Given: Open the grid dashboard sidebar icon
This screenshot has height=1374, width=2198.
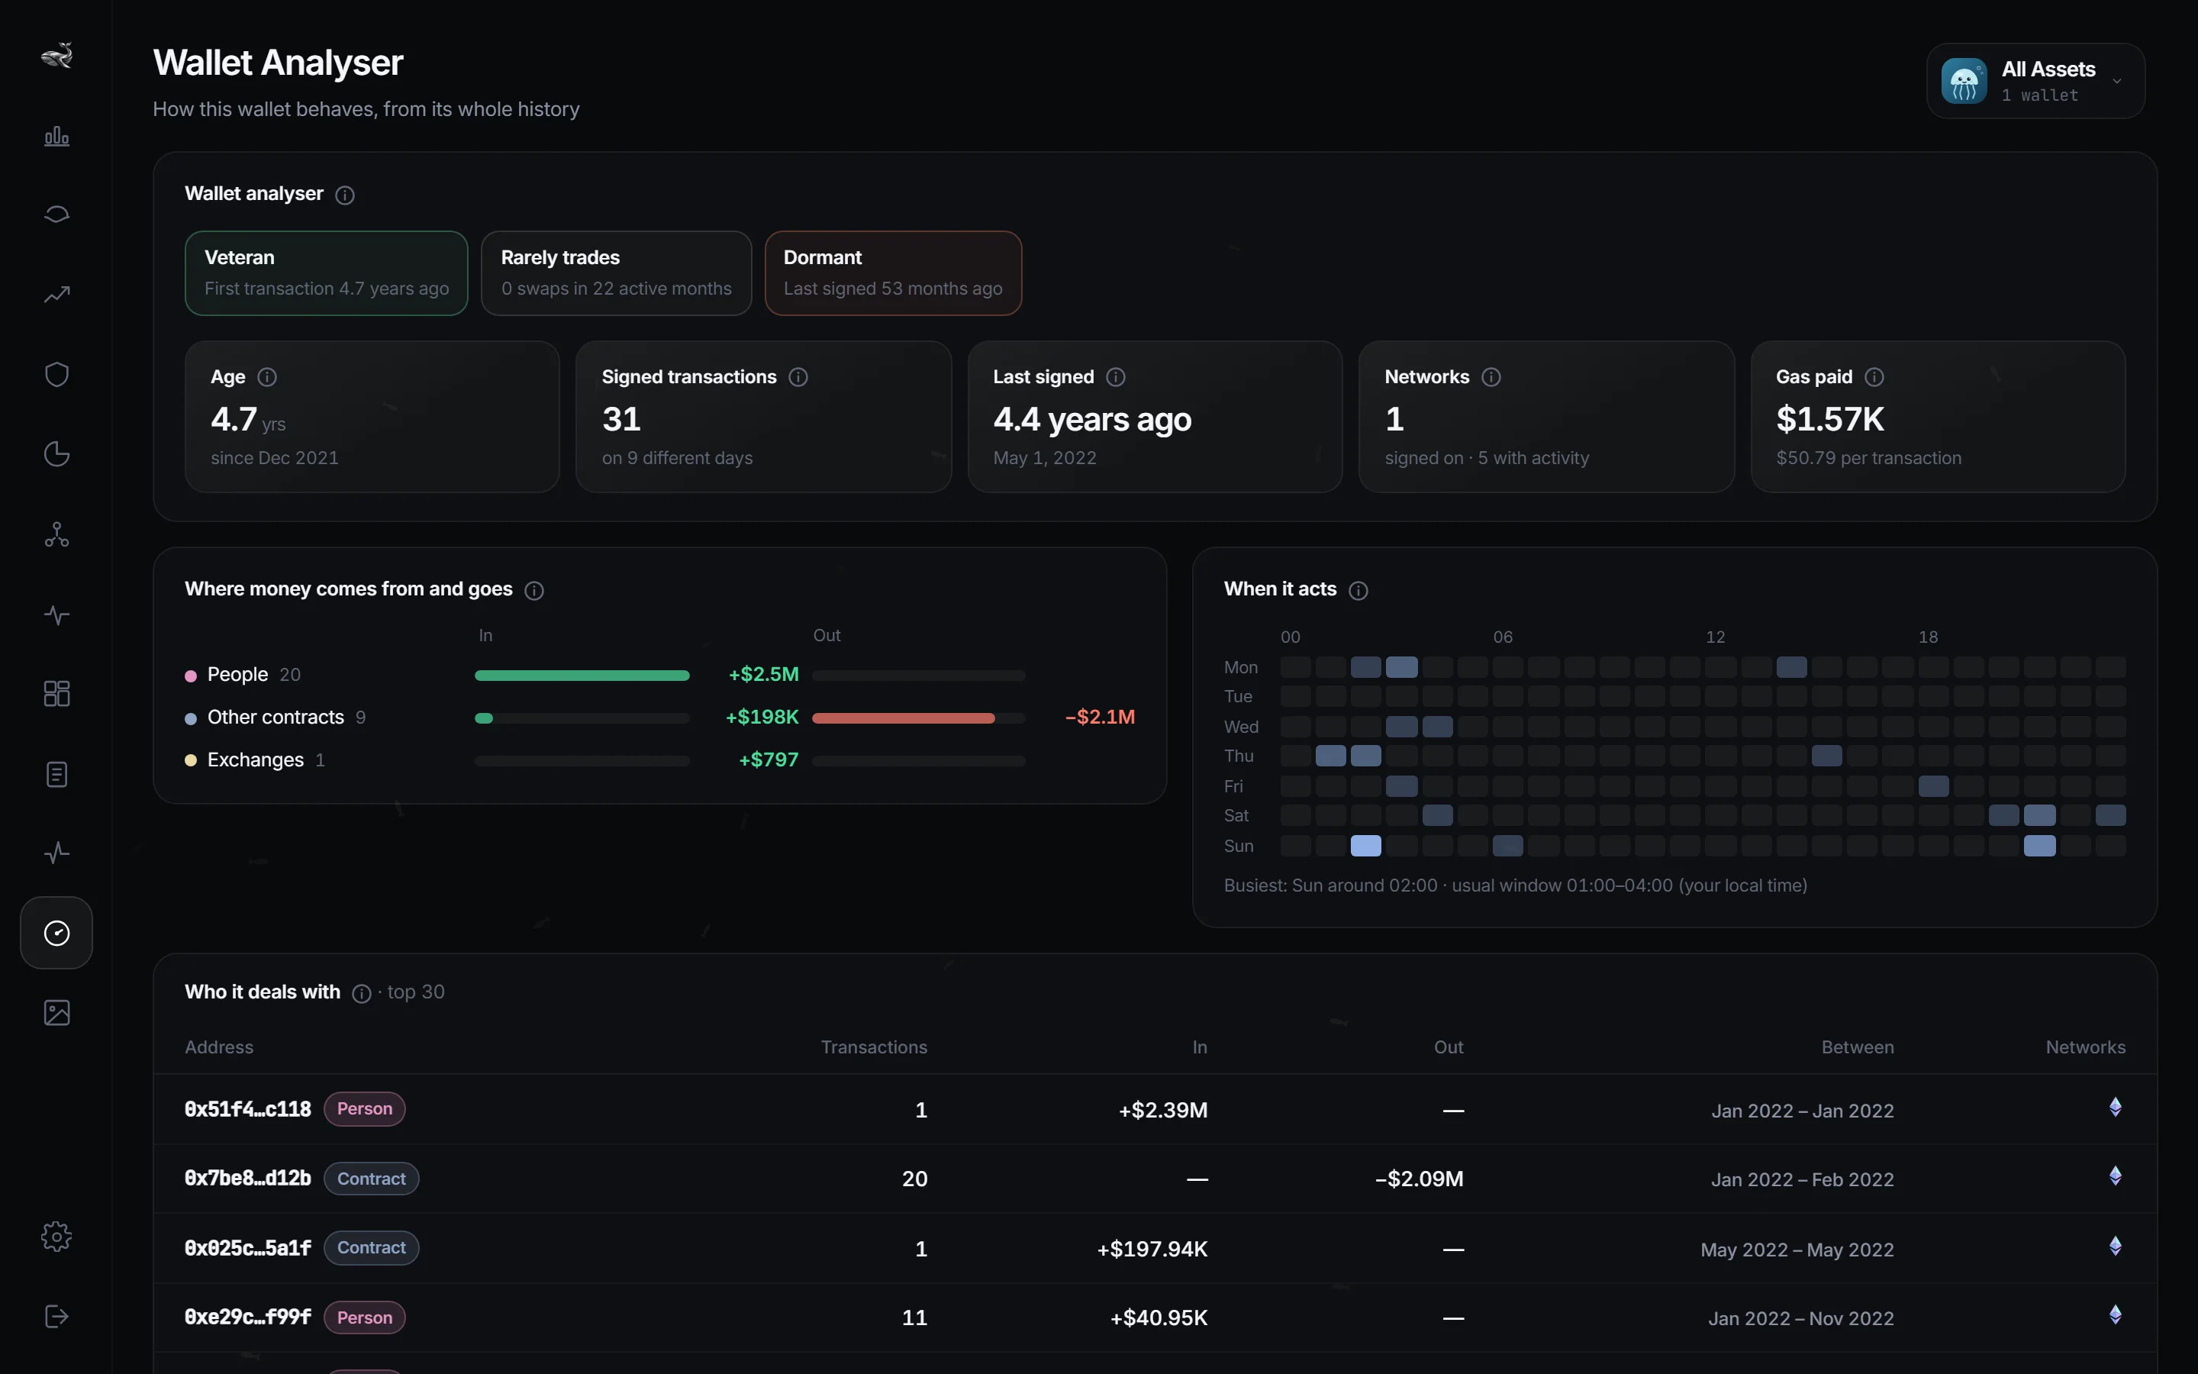Looking at the screenshot, I should point(56,693).
